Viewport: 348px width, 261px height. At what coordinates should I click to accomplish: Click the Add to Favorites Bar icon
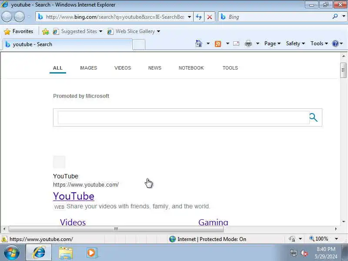point(46,31)
